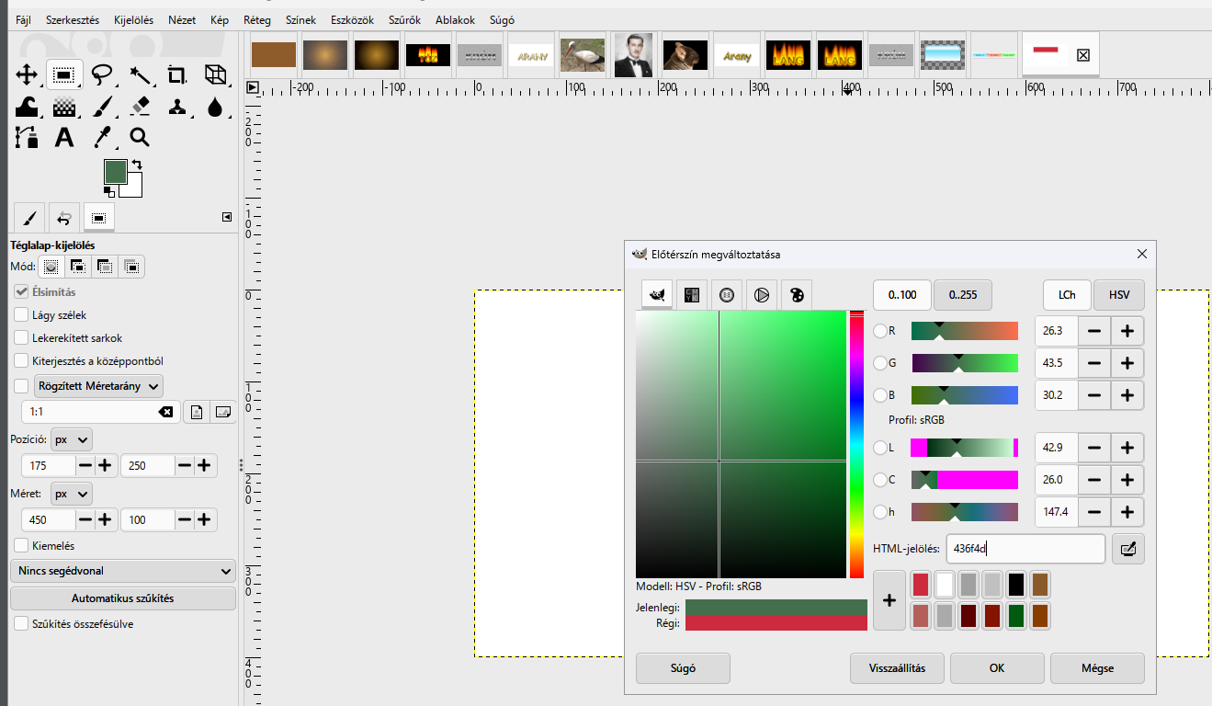Choose the Clone stamp tool
This screenshot has height=706, width=1212.
pos(177,107)
